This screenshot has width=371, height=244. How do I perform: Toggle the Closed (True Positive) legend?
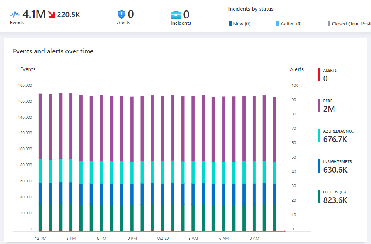(348, 24)
